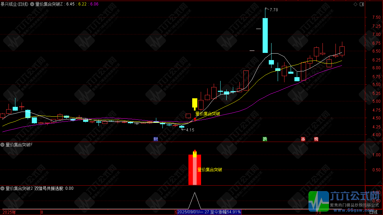Click month 8 on the timeline

point(42,212)
